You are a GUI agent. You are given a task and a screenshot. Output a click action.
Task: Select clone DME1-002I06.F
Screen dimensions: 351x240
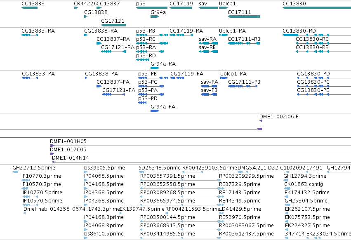(261, 121)
